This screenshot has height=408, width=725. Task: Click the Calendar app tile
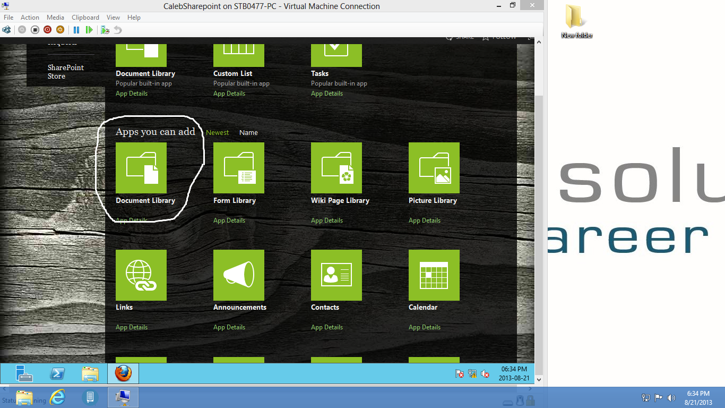(434, 275)
